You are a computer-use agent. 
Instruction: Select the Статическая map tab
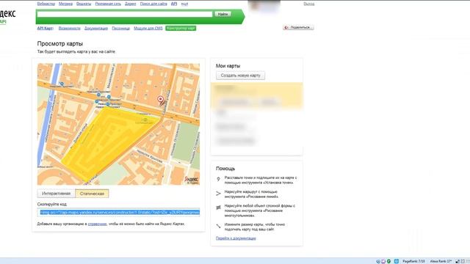tap(92, 194)
